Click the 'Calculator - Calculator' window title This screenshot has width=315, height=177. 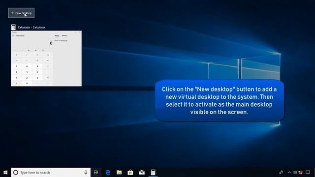click(31, 28)
